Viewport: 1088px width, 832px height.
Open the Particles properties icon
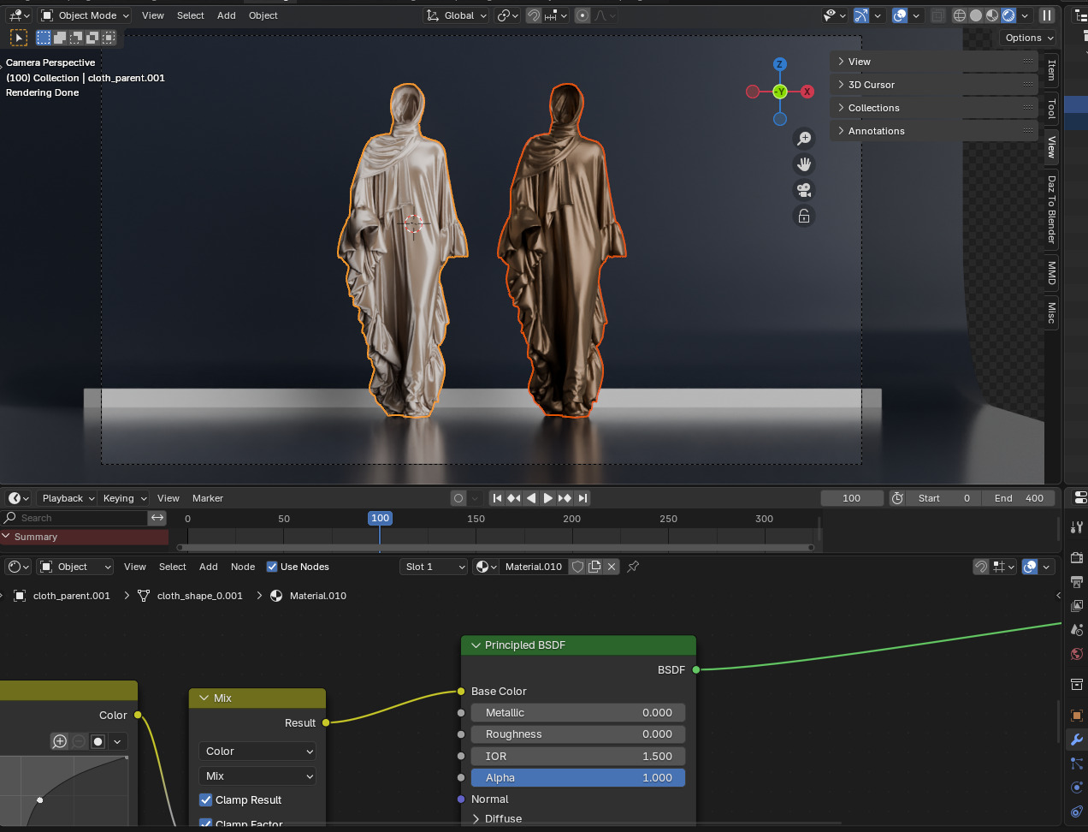1077,764
